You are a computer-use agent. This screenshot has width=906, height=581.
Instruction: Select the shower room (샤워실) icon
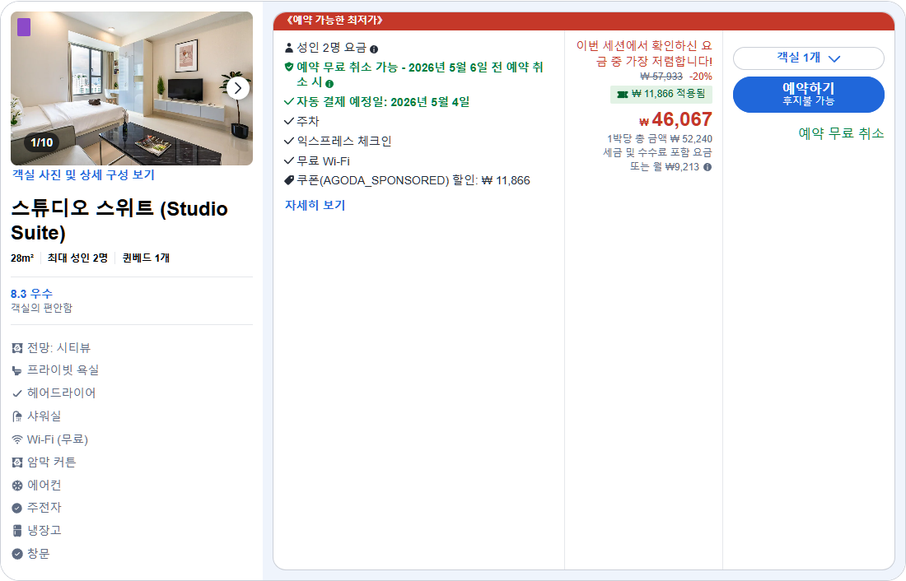(13, 416)
